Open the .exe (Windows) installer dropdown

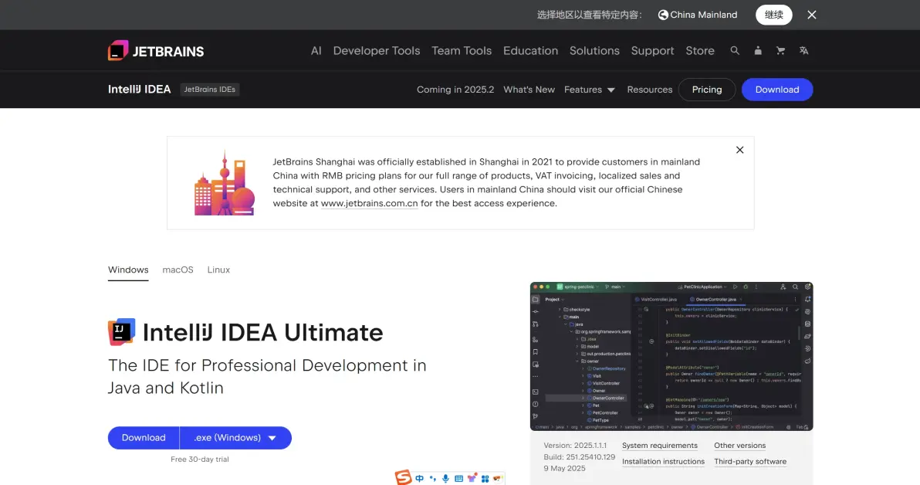235,437
